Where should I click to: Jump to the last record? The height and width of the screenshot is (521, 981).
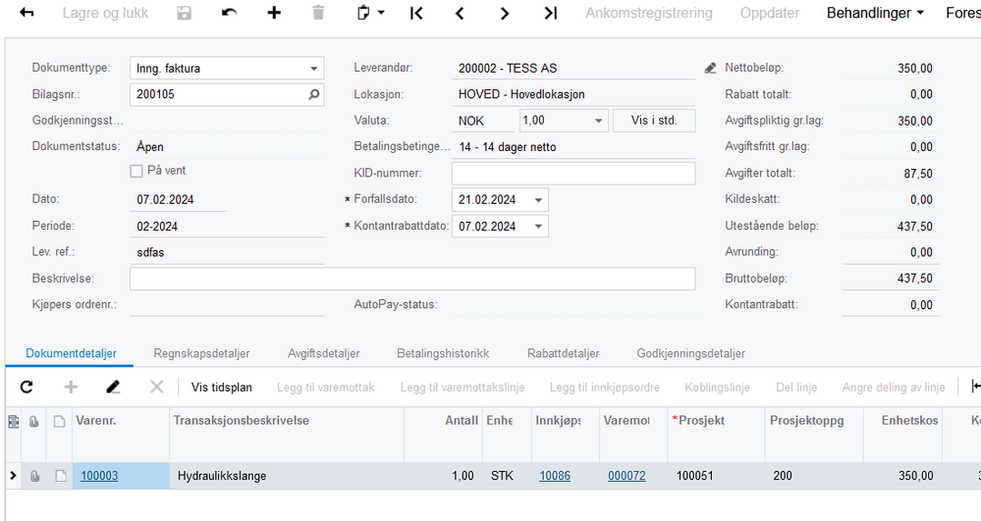pos(550,13)
